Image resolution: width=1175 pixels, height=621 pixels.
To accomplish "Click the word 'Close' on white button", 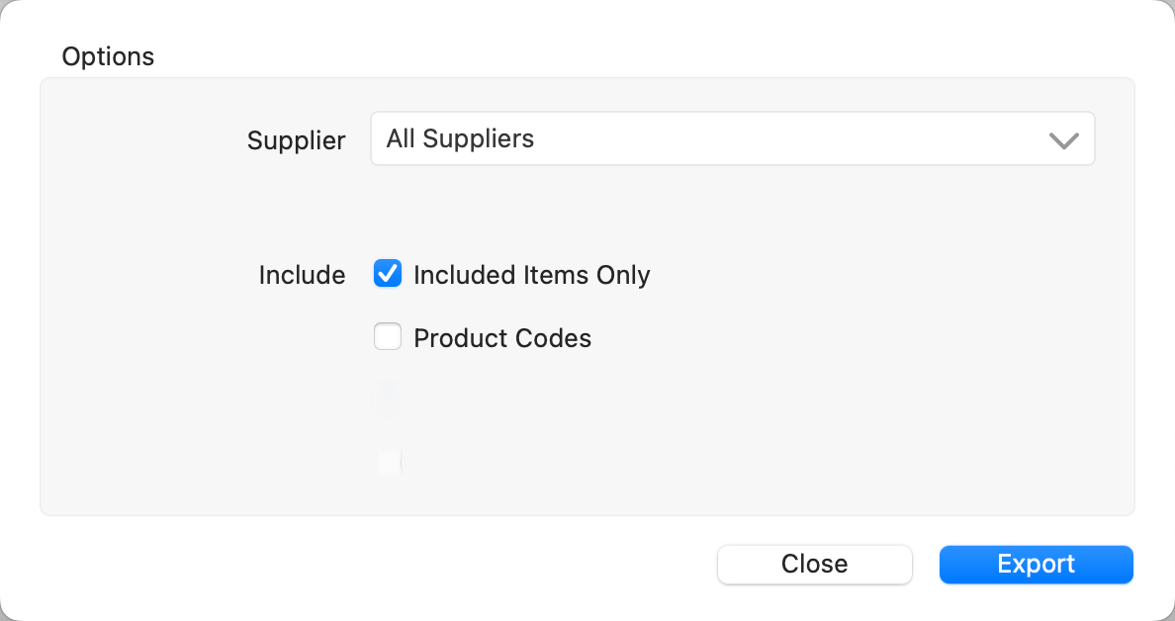I will [814, 565].
